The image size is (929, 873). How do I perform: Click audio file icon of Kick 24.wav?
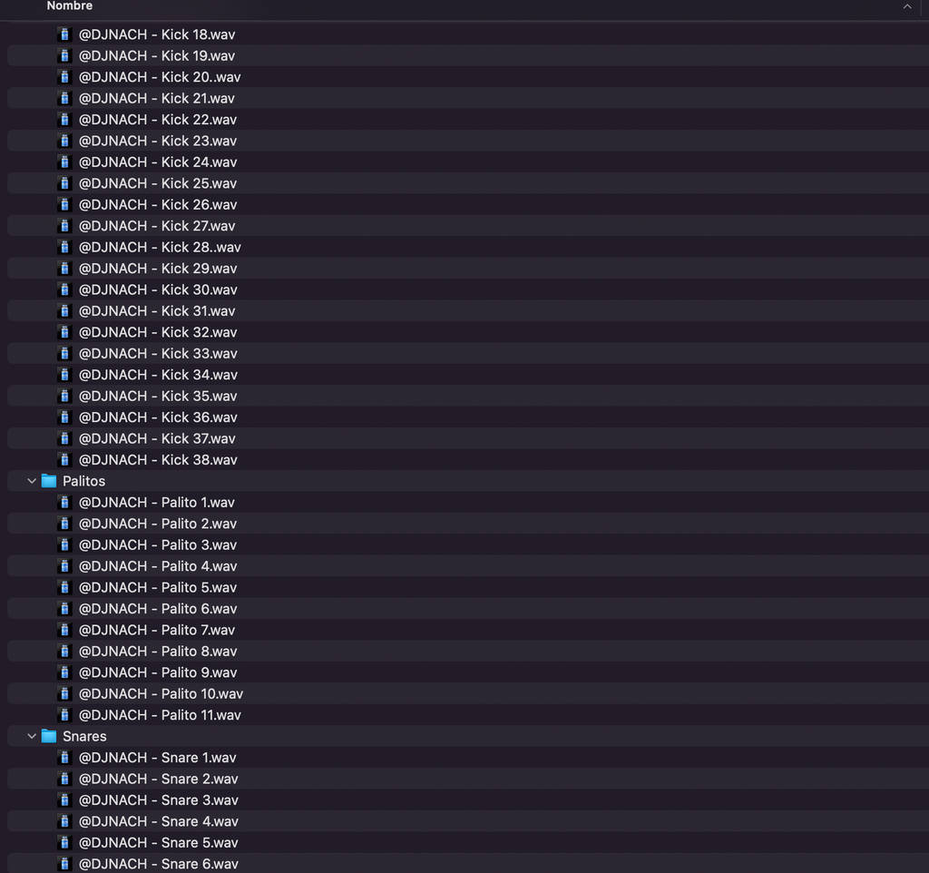[64, 162]
